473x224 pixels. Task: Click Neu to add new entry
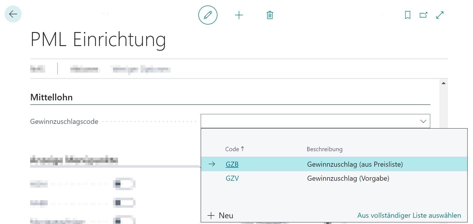coord(220,215)
